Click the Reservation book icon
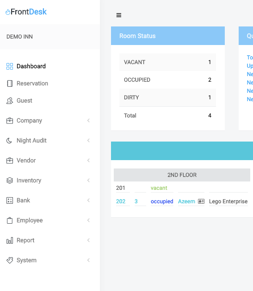Image resolution: width=253 pixels, height=291 pixels. (x=10, y=84)
